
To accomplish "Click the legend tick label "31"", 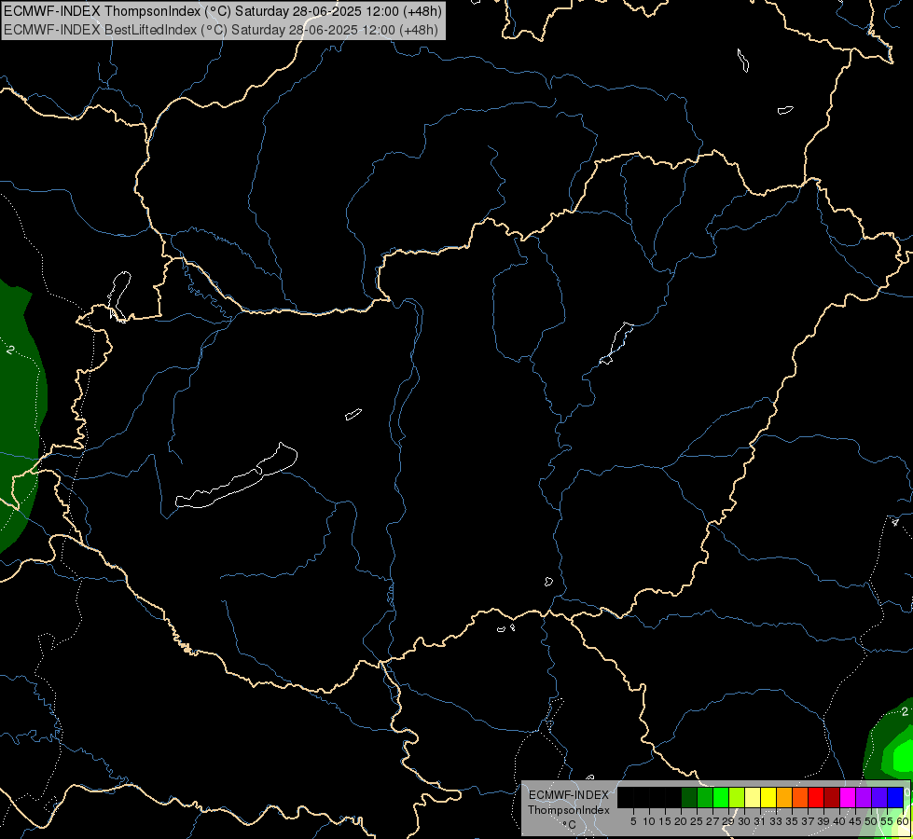I will pos(759,821).
